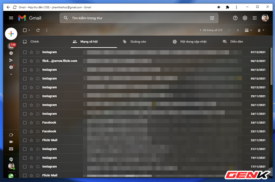
Task: Open the Sent mail arrow icon
Action: (11, 60)
